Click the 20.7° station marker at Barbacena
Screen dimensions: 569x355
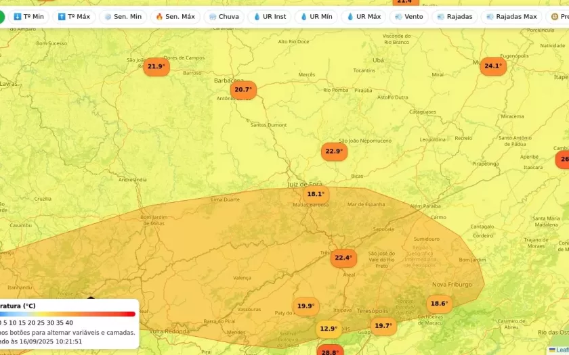pos(243,89)
